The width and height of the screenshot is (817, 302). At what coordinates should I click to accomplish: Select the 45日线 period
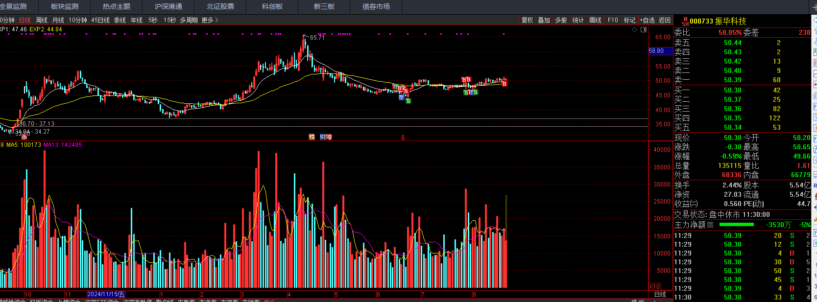click(100, 20)
